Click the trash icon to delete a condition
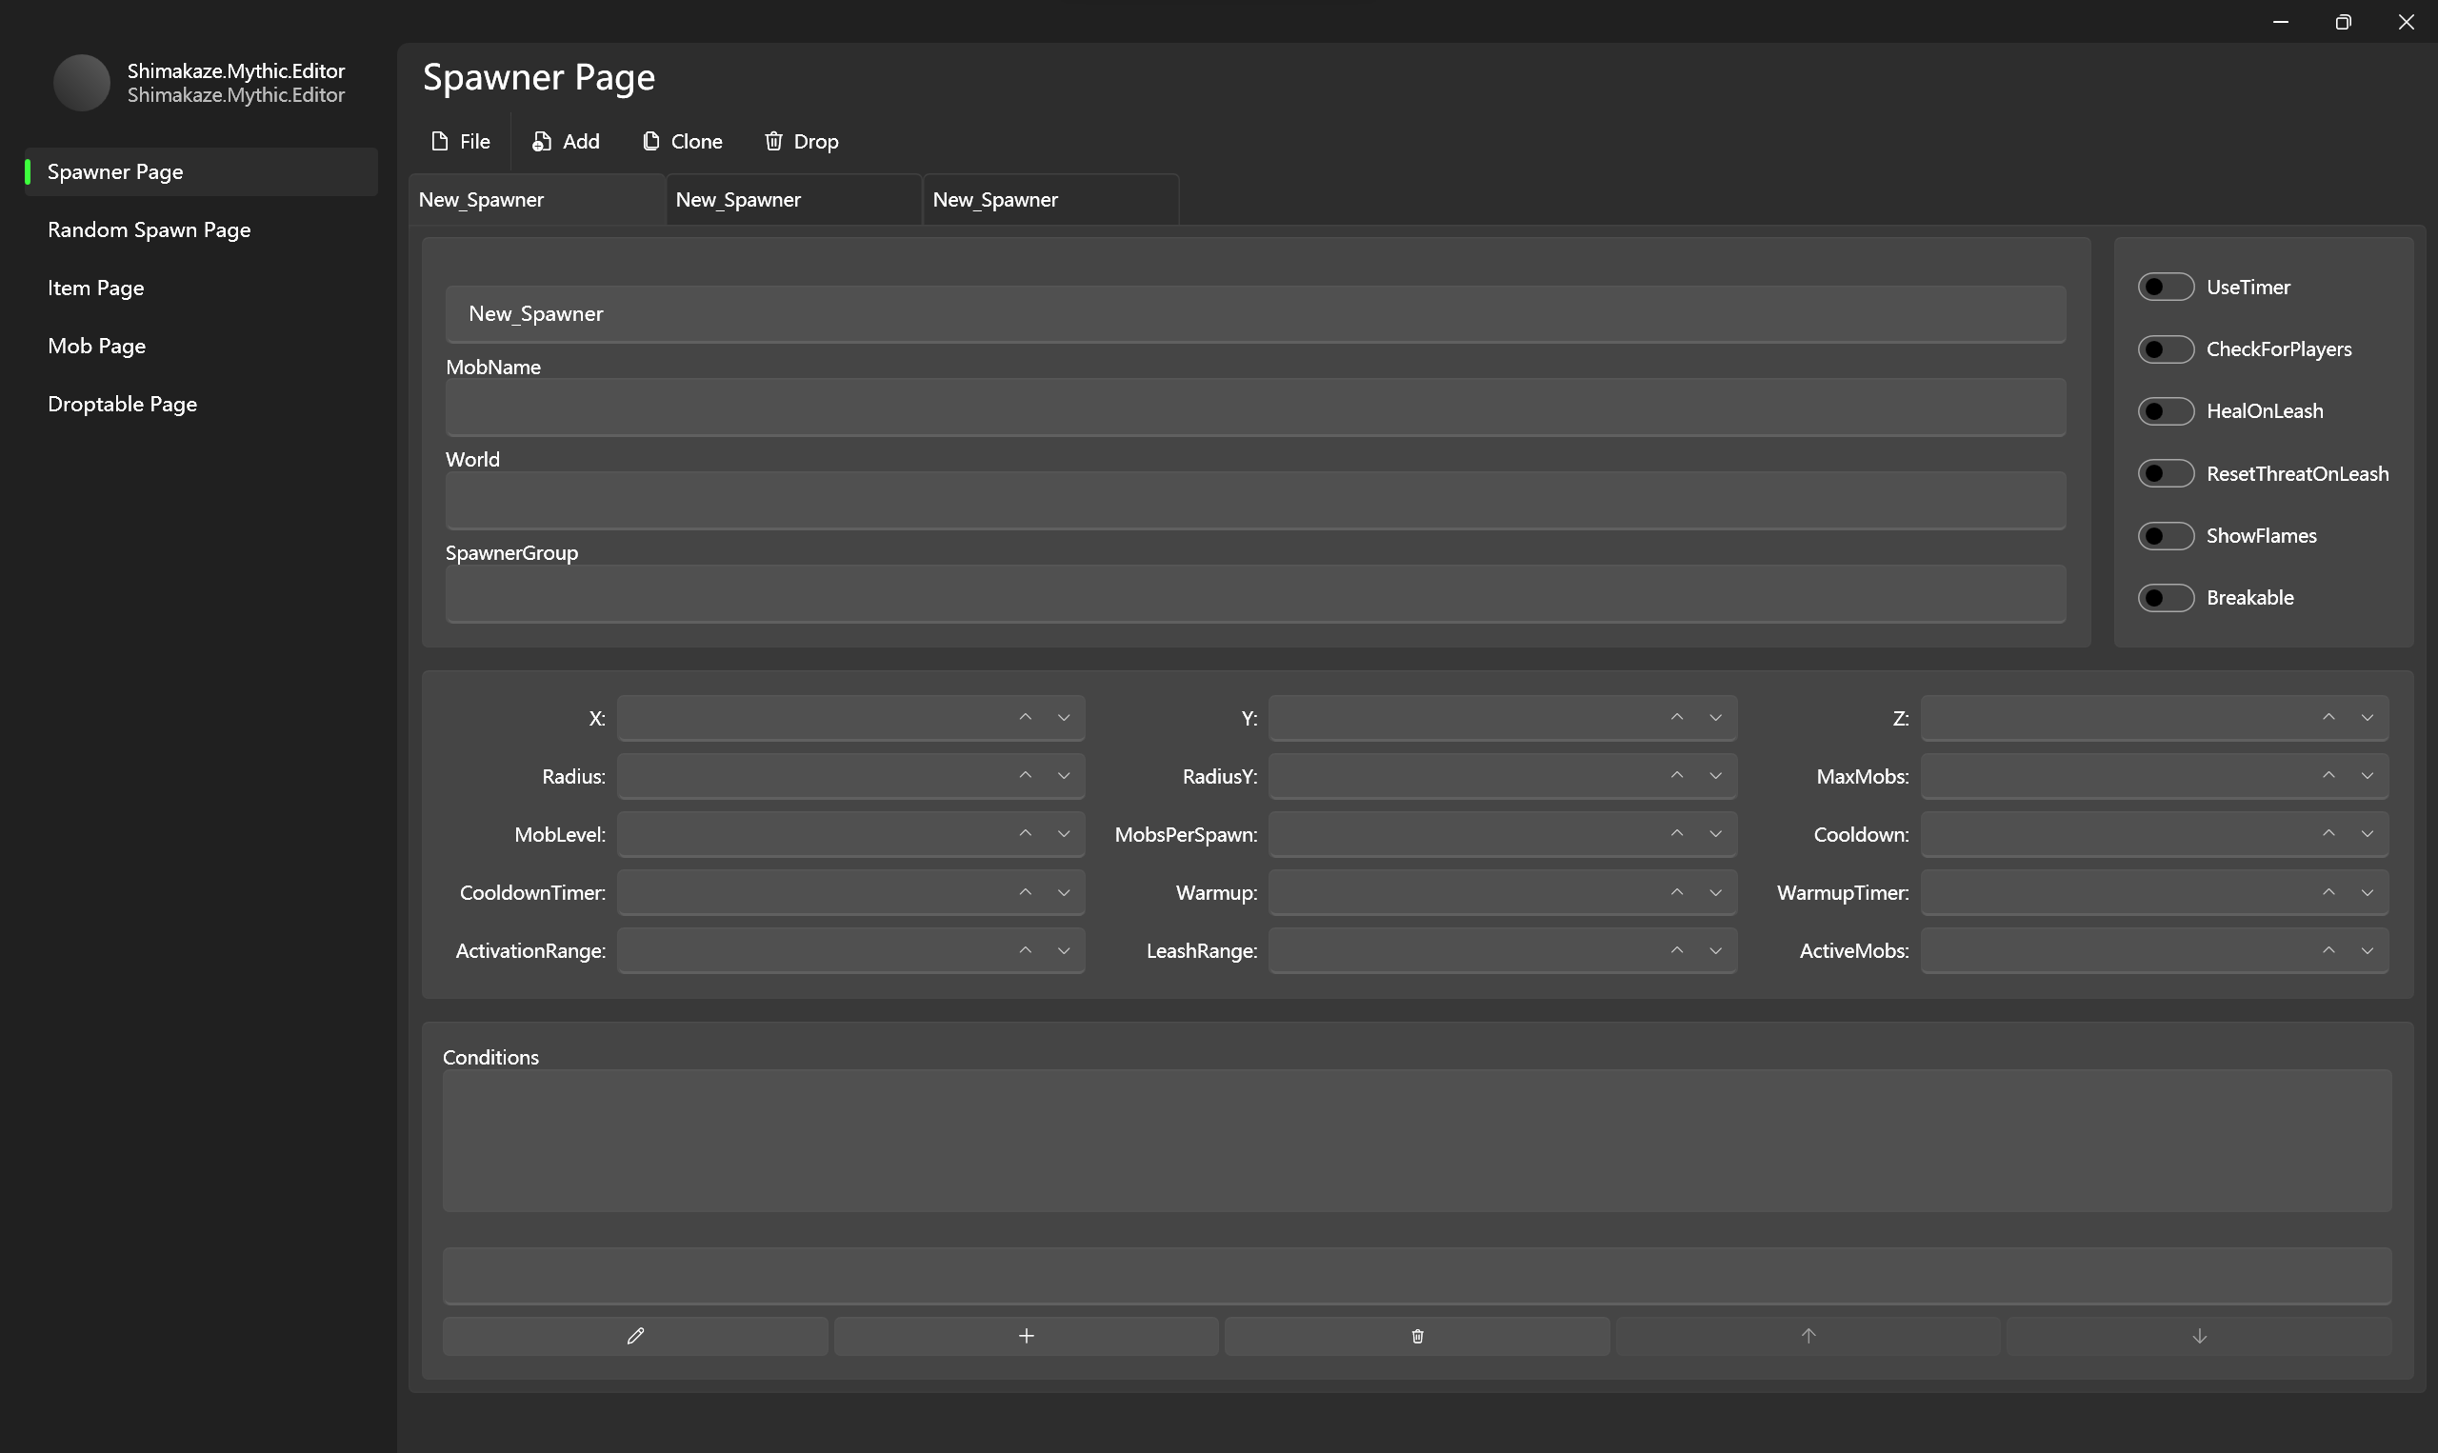The width and height of the screenshot is (2438, 1453). [1417, 1335]
